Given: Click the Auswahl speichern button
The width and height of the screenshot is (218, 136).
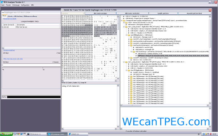Looking at the screenshot, I should pos(194,13).
